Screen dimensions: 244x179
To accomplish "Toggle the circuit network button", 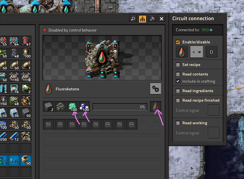I will point(143,19).
